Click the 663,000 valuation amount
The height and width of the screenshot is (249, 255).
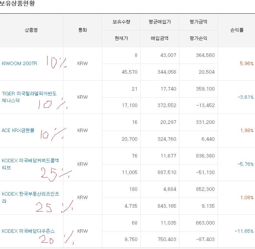tap(205, 223)
